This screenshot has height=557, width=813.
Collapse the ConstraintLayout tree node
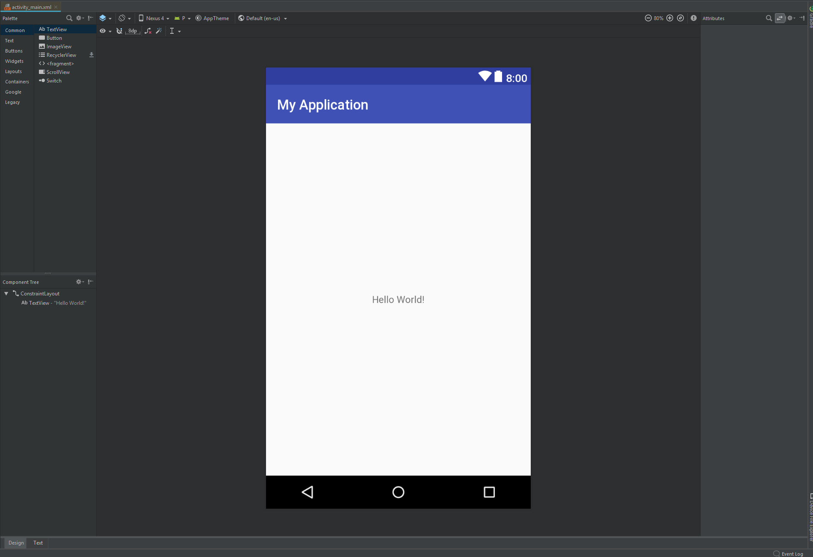(6, 294)
